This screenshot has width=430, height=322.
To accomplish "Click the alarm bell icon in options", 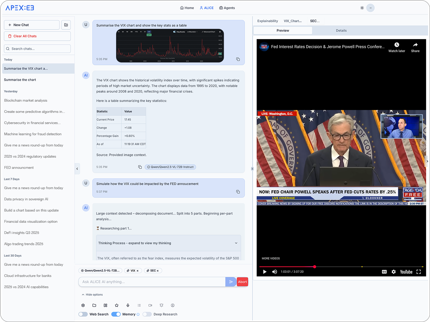I will click(162, 306).
